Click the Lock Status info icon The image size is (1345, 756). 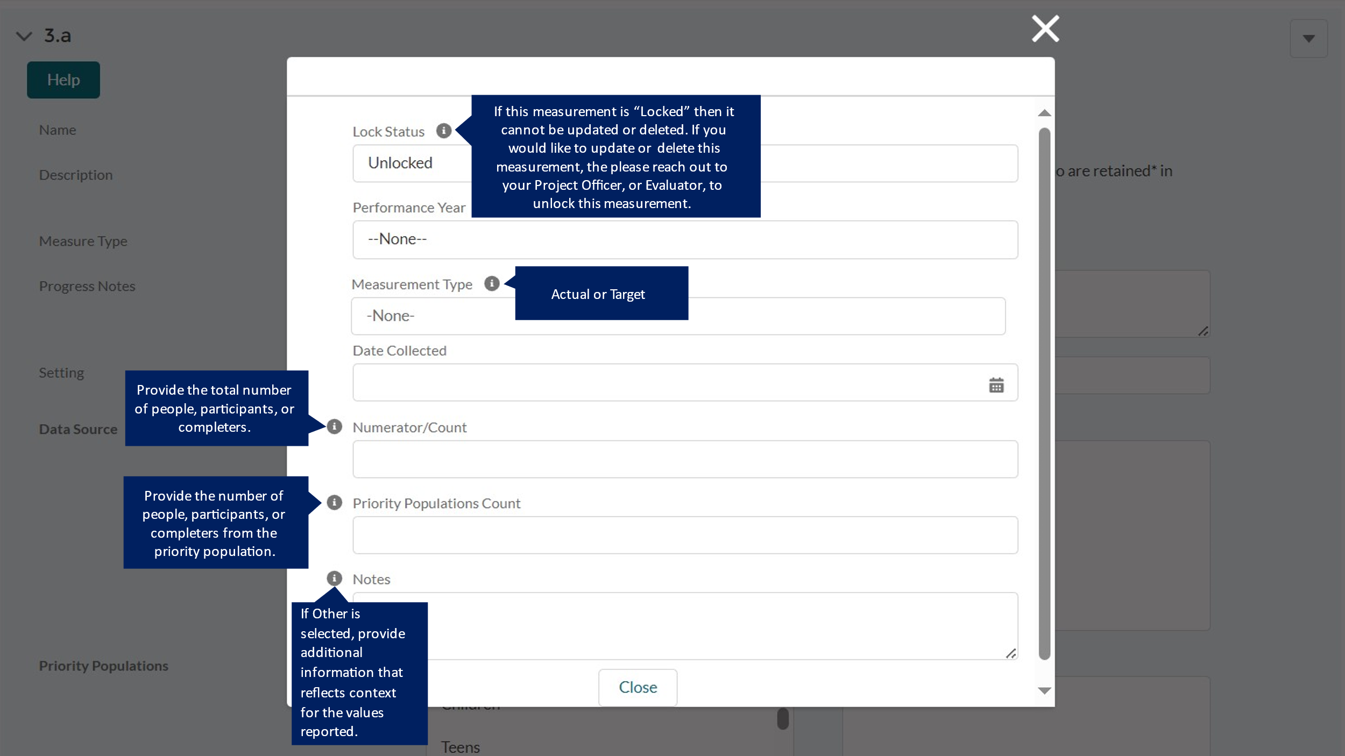(x=443, y=131)
